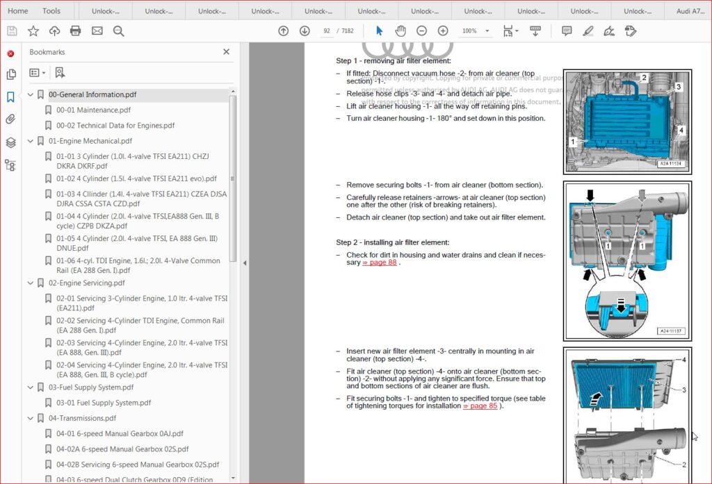Open the Layers sidebar panel
The height and width of the screenshot is (484, 712).
point(11,142)
